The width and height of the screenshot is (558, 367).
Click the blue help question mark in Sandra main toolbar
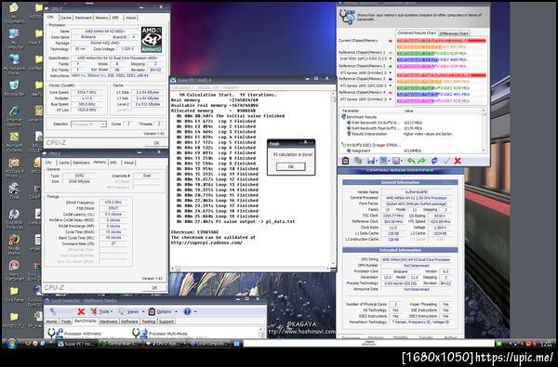point(187,311)
